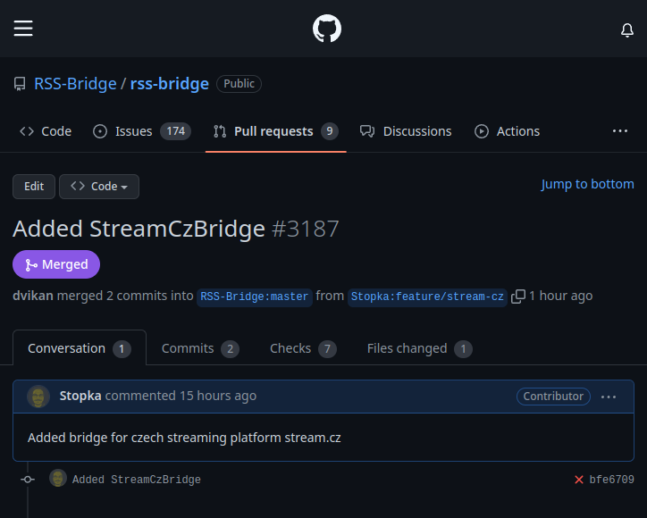Image resolution: width=647 pixels, height=518 pixels.
Task: Click the Edit button
Action: click(x=34, y=187)
